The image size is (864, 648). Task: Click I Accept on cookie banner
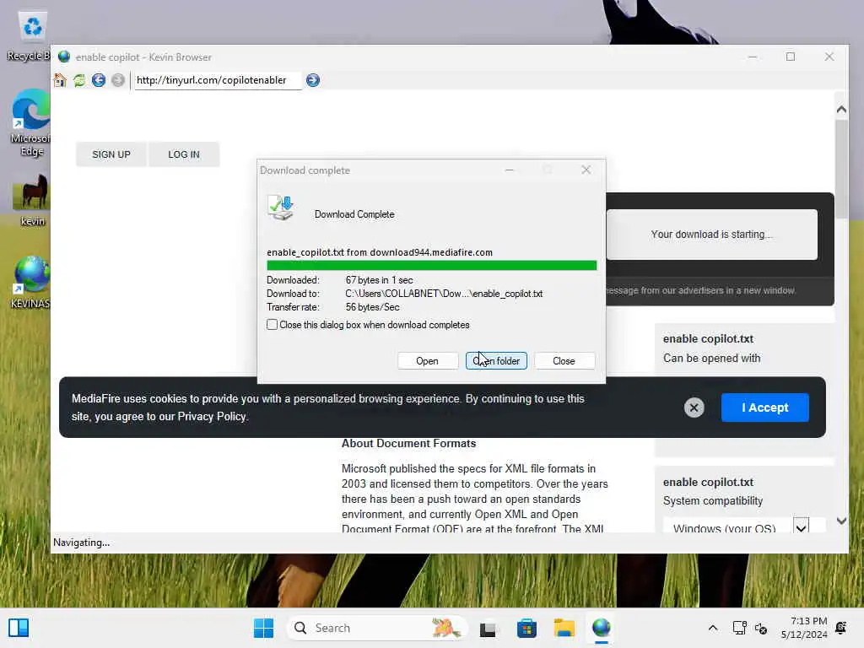[764, 408]
